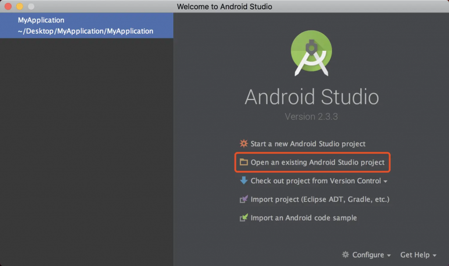The width and height of the screenshot is (449, 266).
Task: Close the Welcome window with red button
Action: (x=8, y=6)
